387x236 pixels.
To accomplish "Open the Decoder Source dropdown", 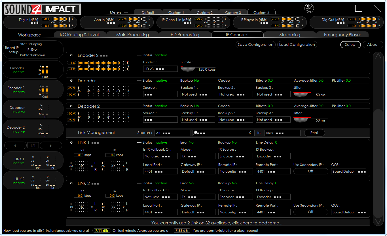I will click(x=160, y=94).
